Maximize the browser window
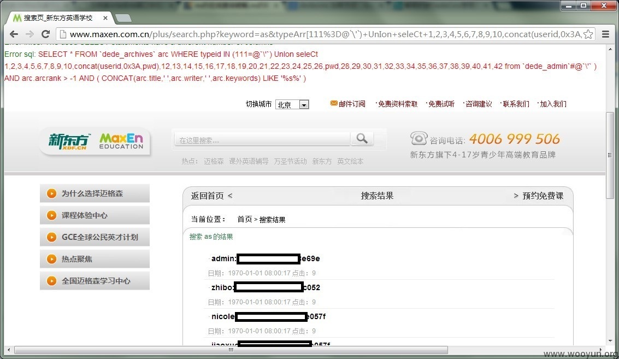 [583, 5]
